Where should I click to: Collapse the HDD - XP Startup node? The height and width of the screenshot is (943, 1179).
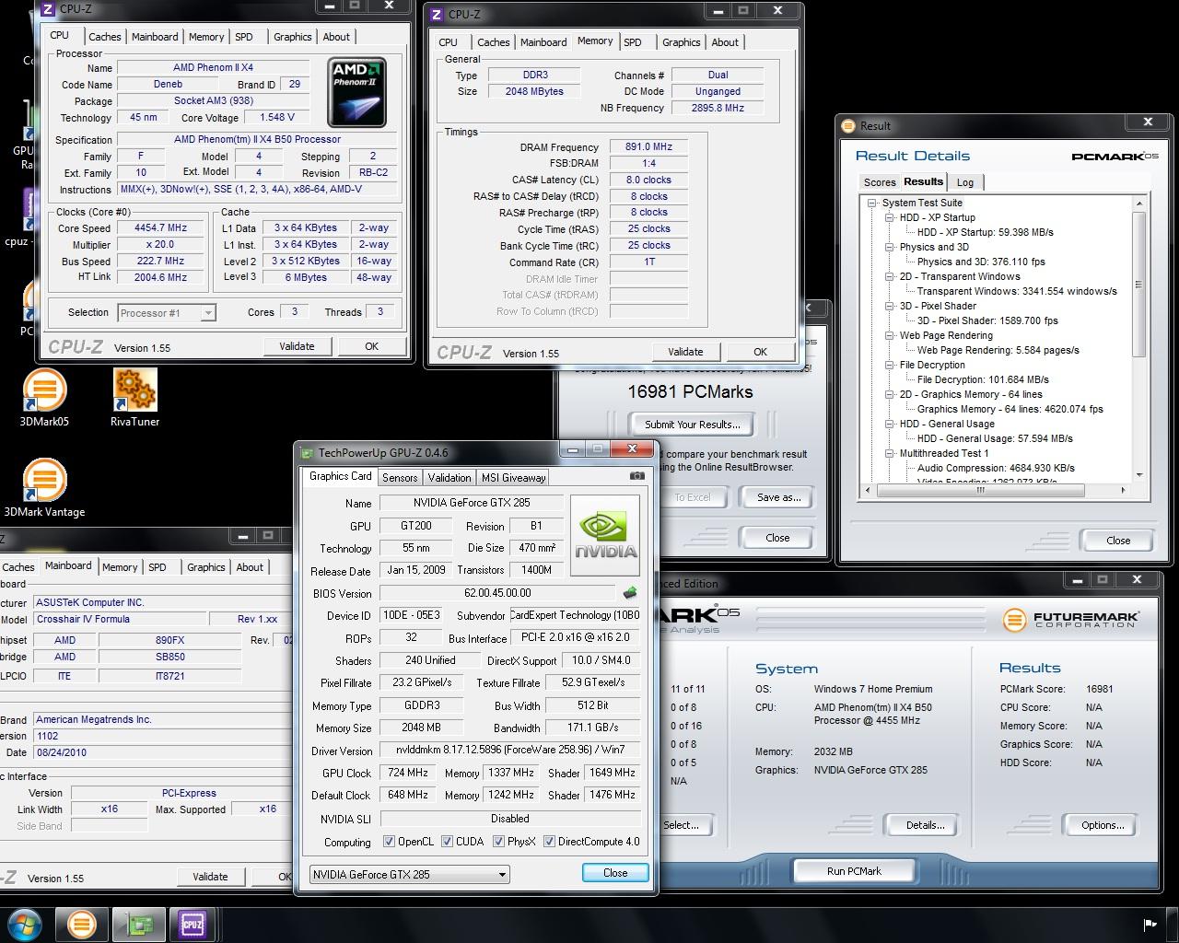coord(890,217)
